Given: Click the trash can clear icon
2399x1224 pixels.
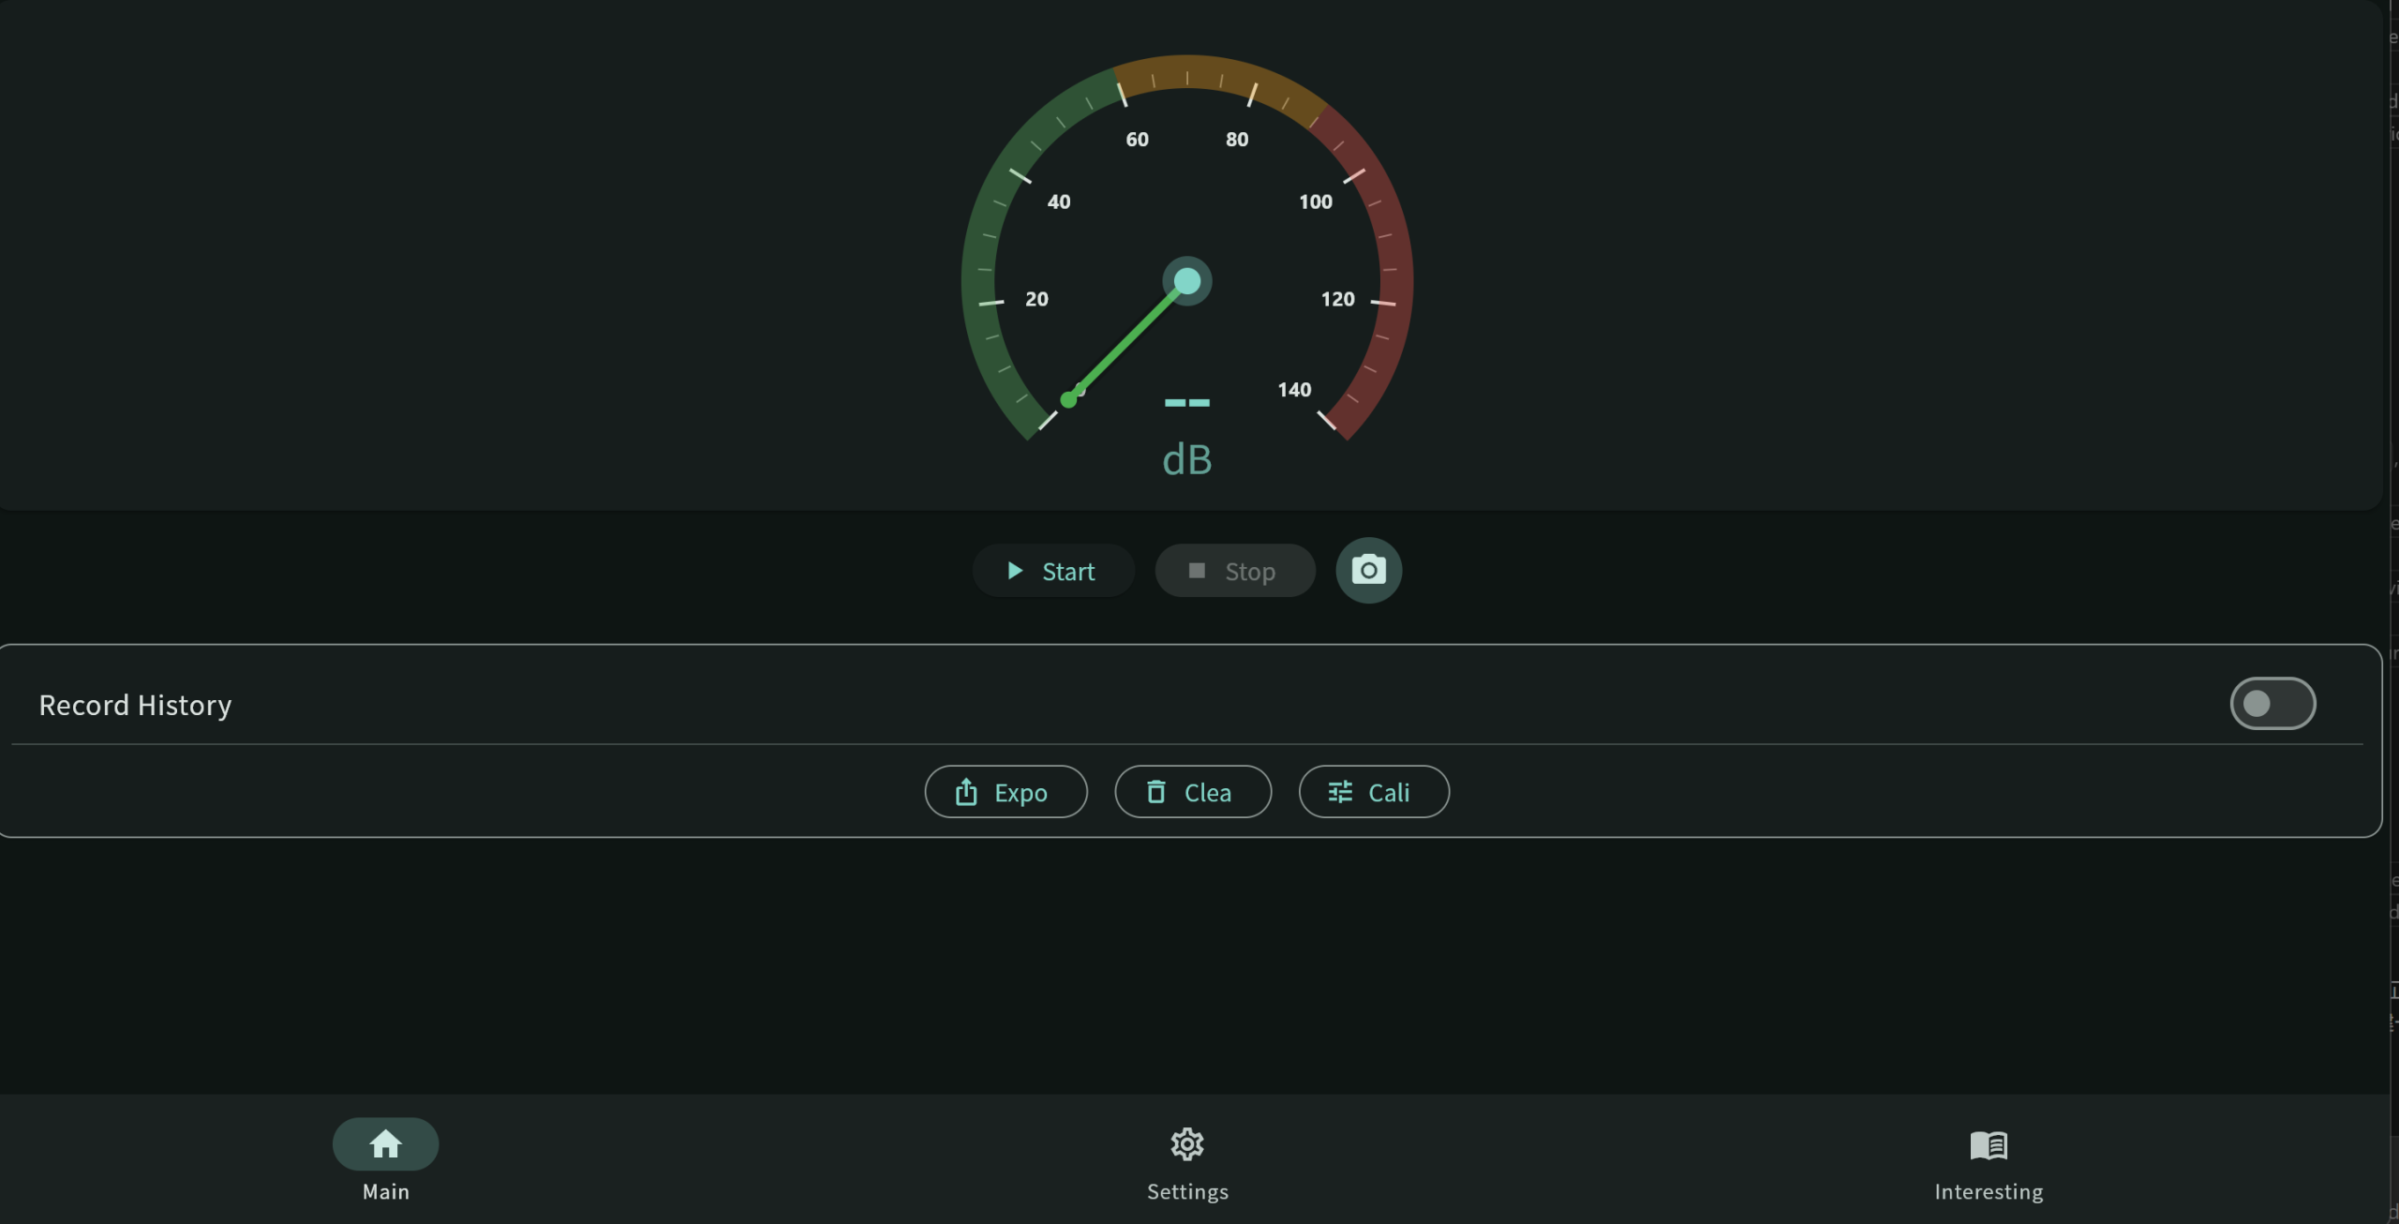Looking at the screenshot, I should (1156, 793).
